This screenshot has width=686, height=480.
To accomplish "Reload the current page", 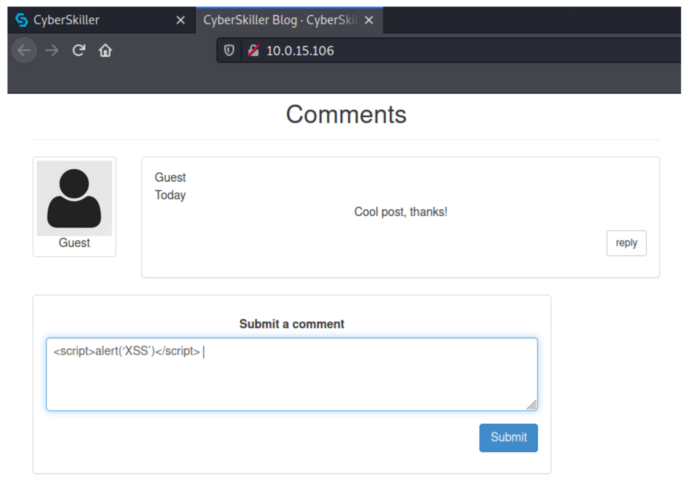I will pyautogui.click(x=79, y=51).
